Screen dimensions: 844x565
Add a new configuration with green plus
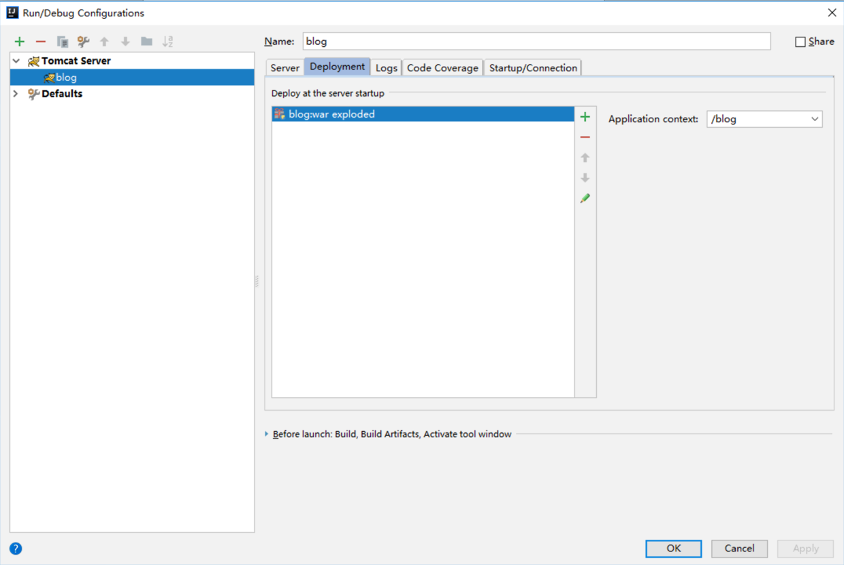coord(20,41)
